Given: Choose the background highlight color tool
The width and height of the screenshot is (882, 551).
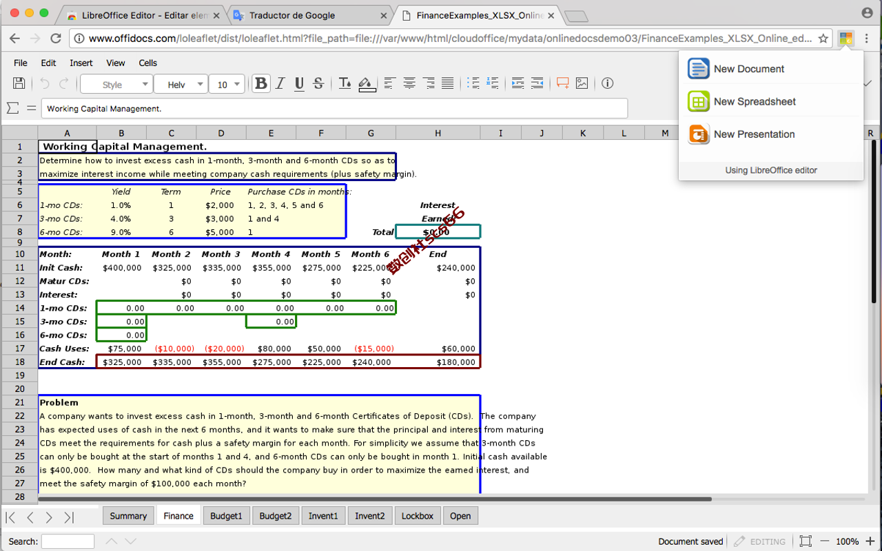Looking at the screenshot, I should tap(367, 83).
